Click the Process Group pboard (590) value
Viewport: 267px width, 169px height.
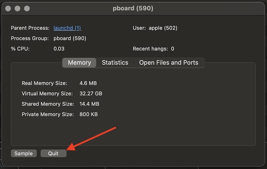pyautogui.click(x=70, y=39)
